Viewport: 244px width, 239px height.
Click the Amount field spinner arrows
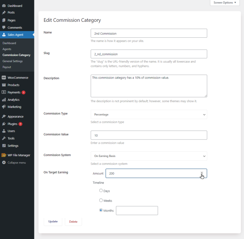point(202,173)
